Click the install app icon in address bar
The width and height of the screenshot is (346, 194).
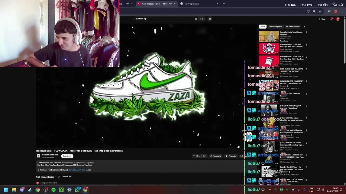(x=308, y=11)
